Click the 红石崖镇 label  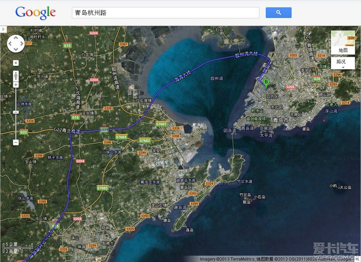[x=143, y=100]
